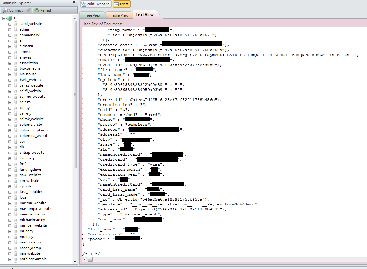The height and width of the screenshot is (269, 367).
Task: Click the database icon for fundingdrive
Action: pos(16,169)
